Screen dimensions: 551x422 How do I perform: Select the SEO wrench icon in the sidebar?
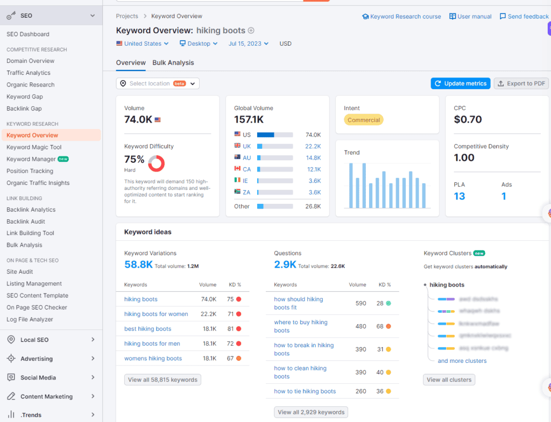click(11, 15)
